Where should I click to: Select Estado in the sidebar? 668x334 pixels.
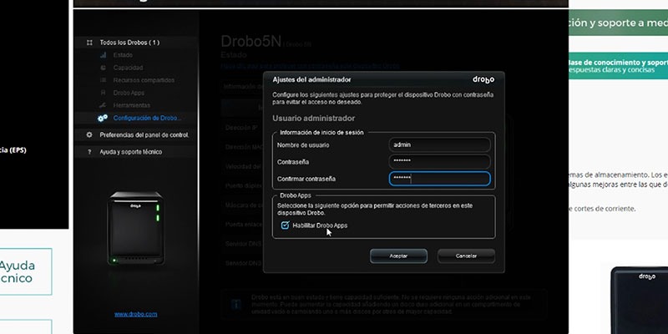pyautogui.click(x=123, y=55)
